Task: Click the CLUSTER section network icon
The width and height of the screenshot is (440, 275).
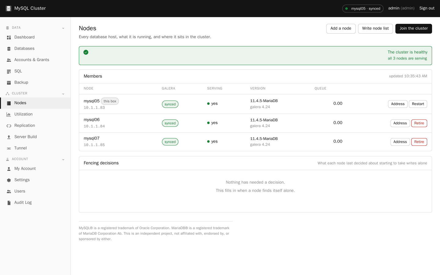Action: pos(8,94)
